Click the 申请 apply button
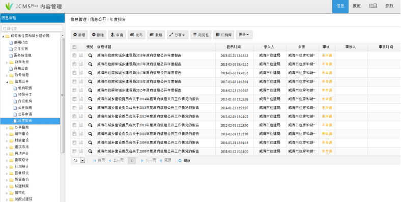Viewport: 401px width, 202px height. (117, 35)
